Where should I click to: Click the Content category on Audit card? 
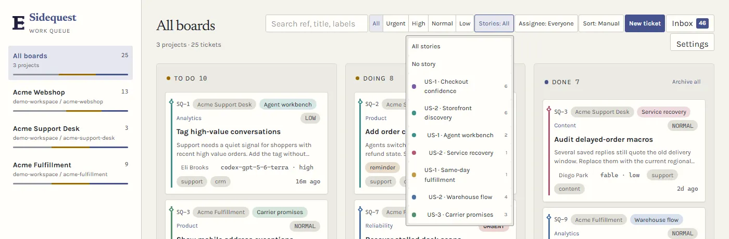[x=565, y=125]
